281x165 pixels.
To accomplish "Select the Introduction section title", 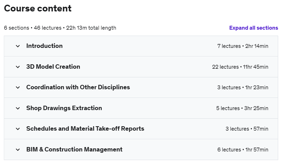I will [x=44, y=46].
